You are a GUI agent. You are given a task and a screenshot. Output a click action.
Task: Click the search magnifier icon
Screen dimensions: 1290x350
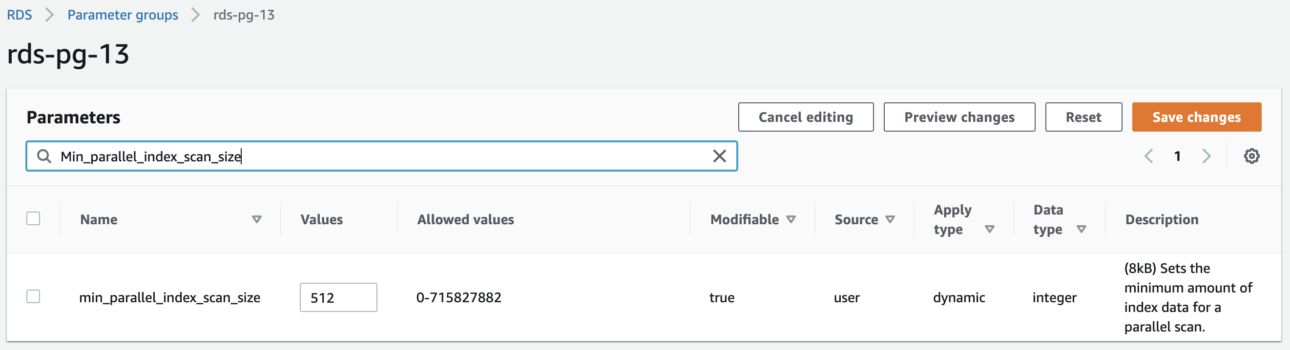pos(44,156)
